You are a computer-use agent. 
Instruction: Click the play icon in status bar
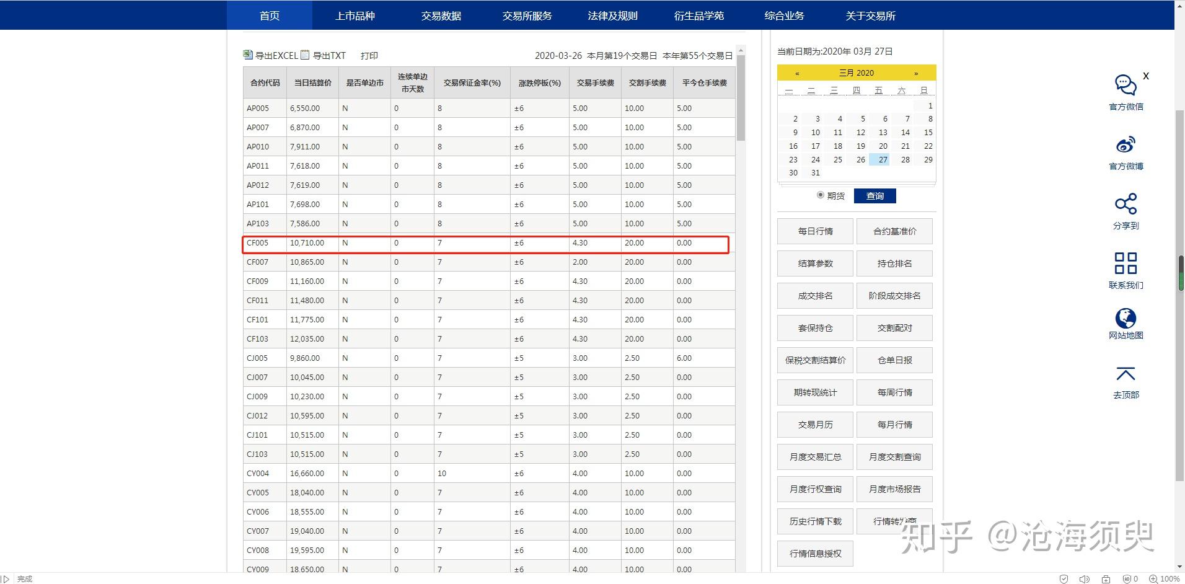[x=6, y=579]
